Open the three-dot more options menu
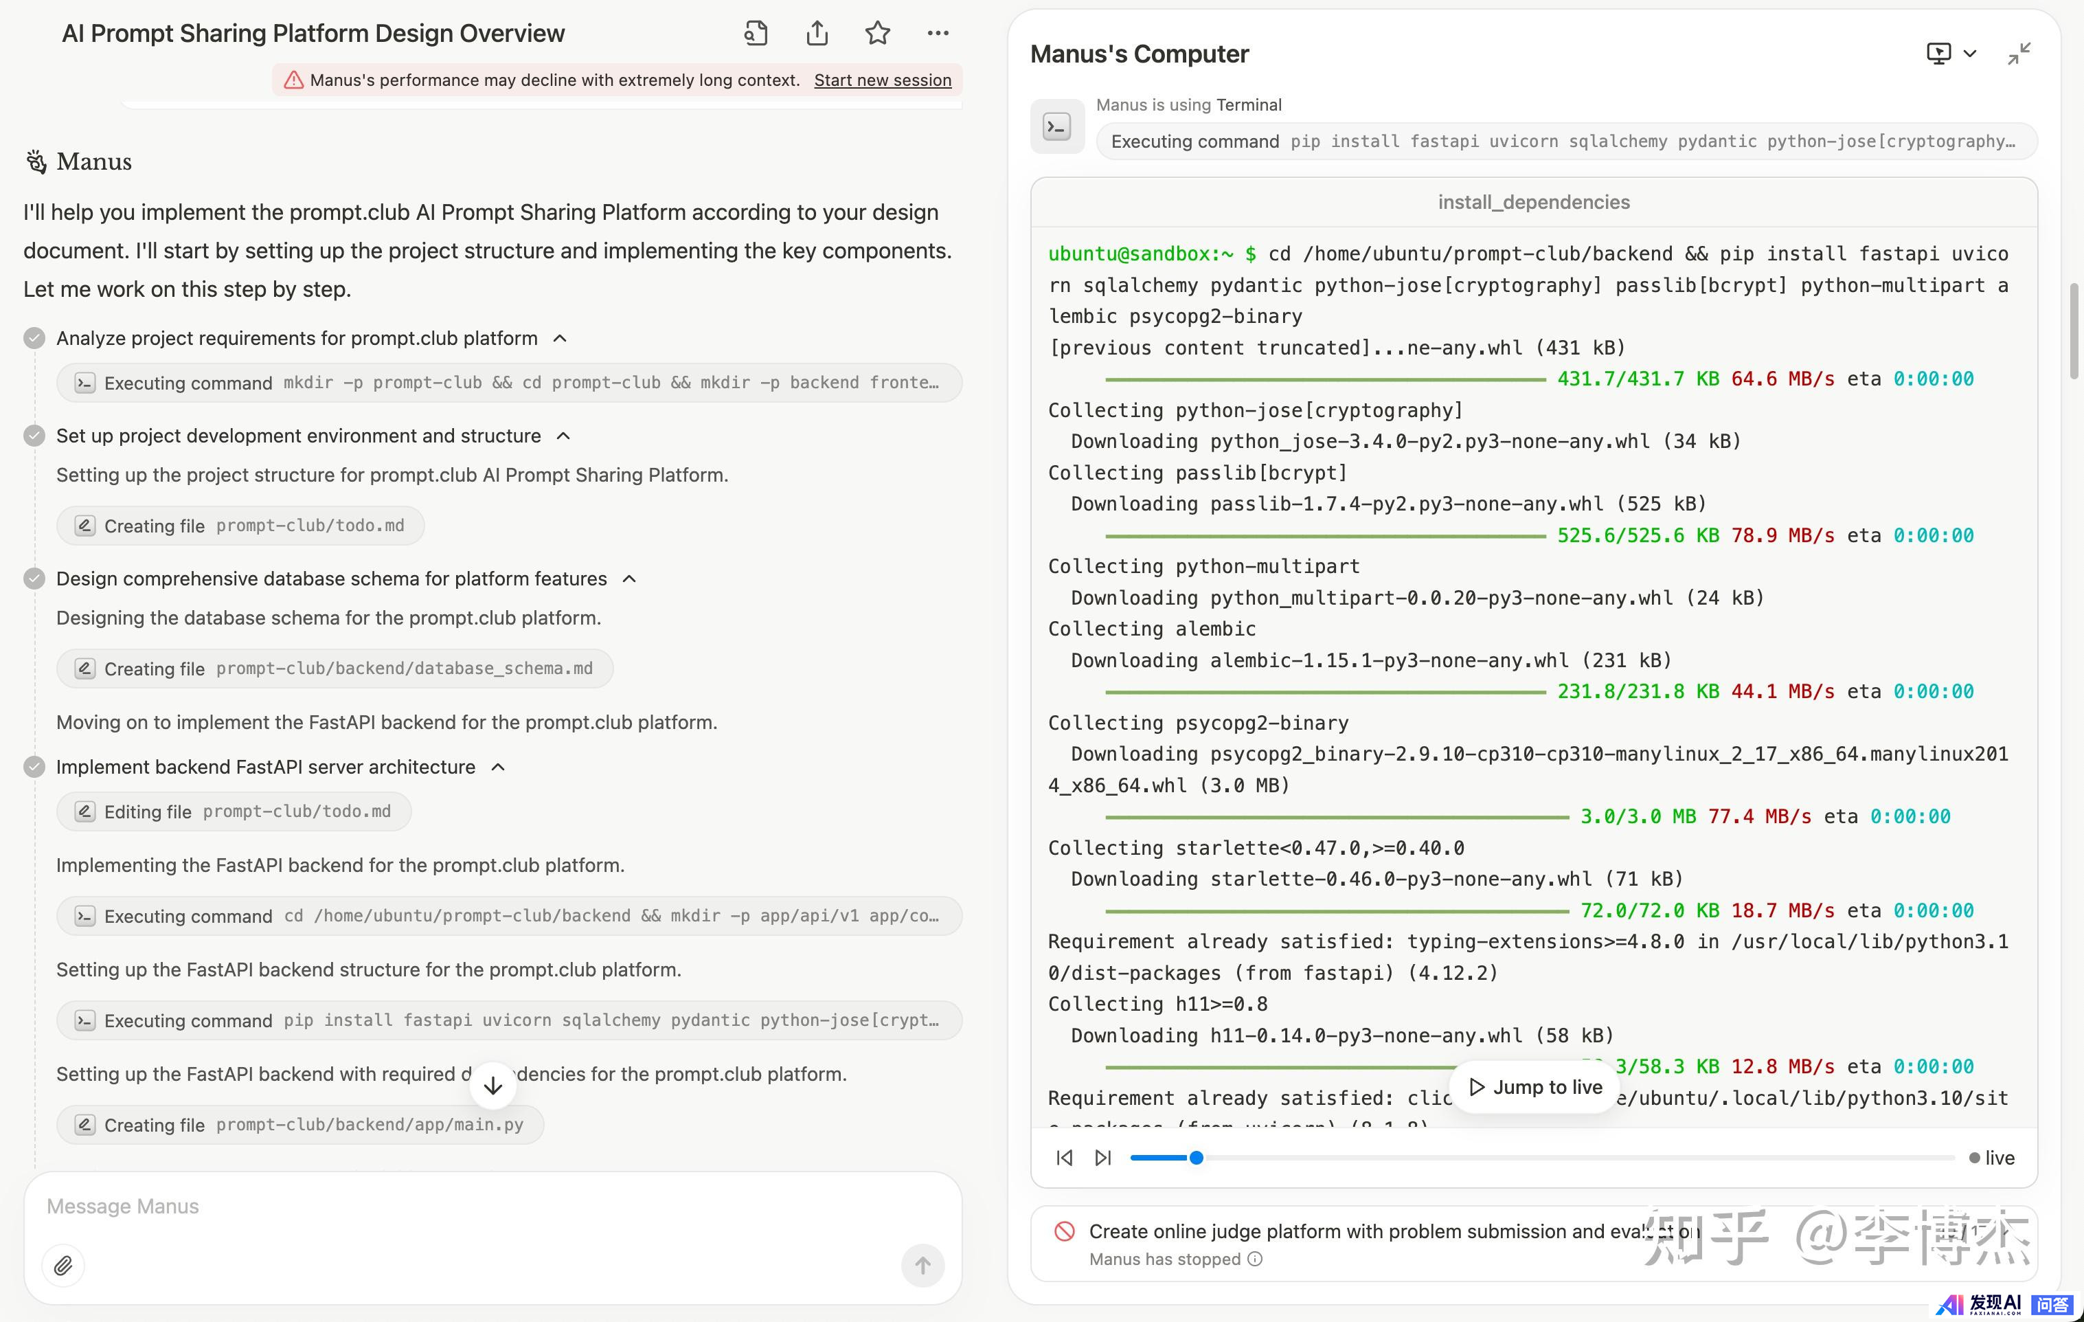This screenshot has width=2084, height=1322. pyautogui.click(x=938, y=34)
